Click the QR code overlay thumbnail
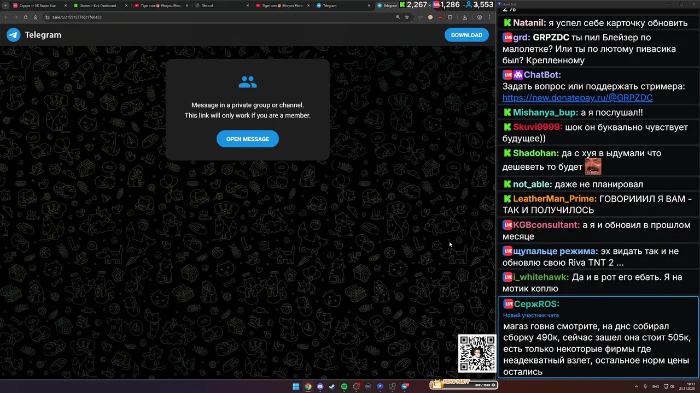700x393 pixels. tap(477, 354)
